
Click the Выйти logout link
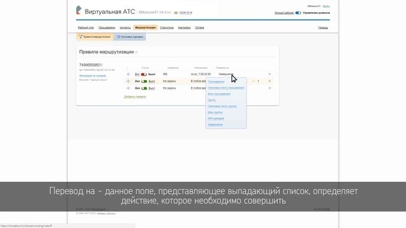coord(326,6)
